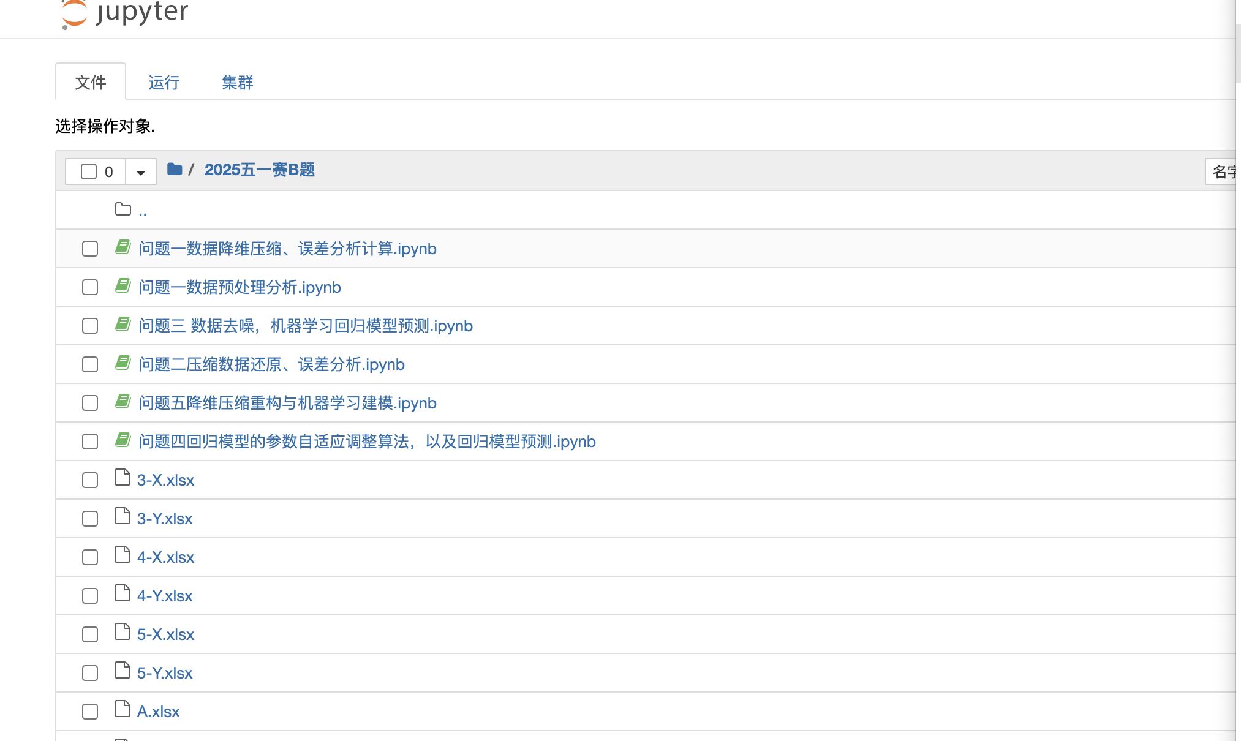Switch to the 集群 tab
The width and height of the screenshot is (1241, 741).
tap(238, 83)
